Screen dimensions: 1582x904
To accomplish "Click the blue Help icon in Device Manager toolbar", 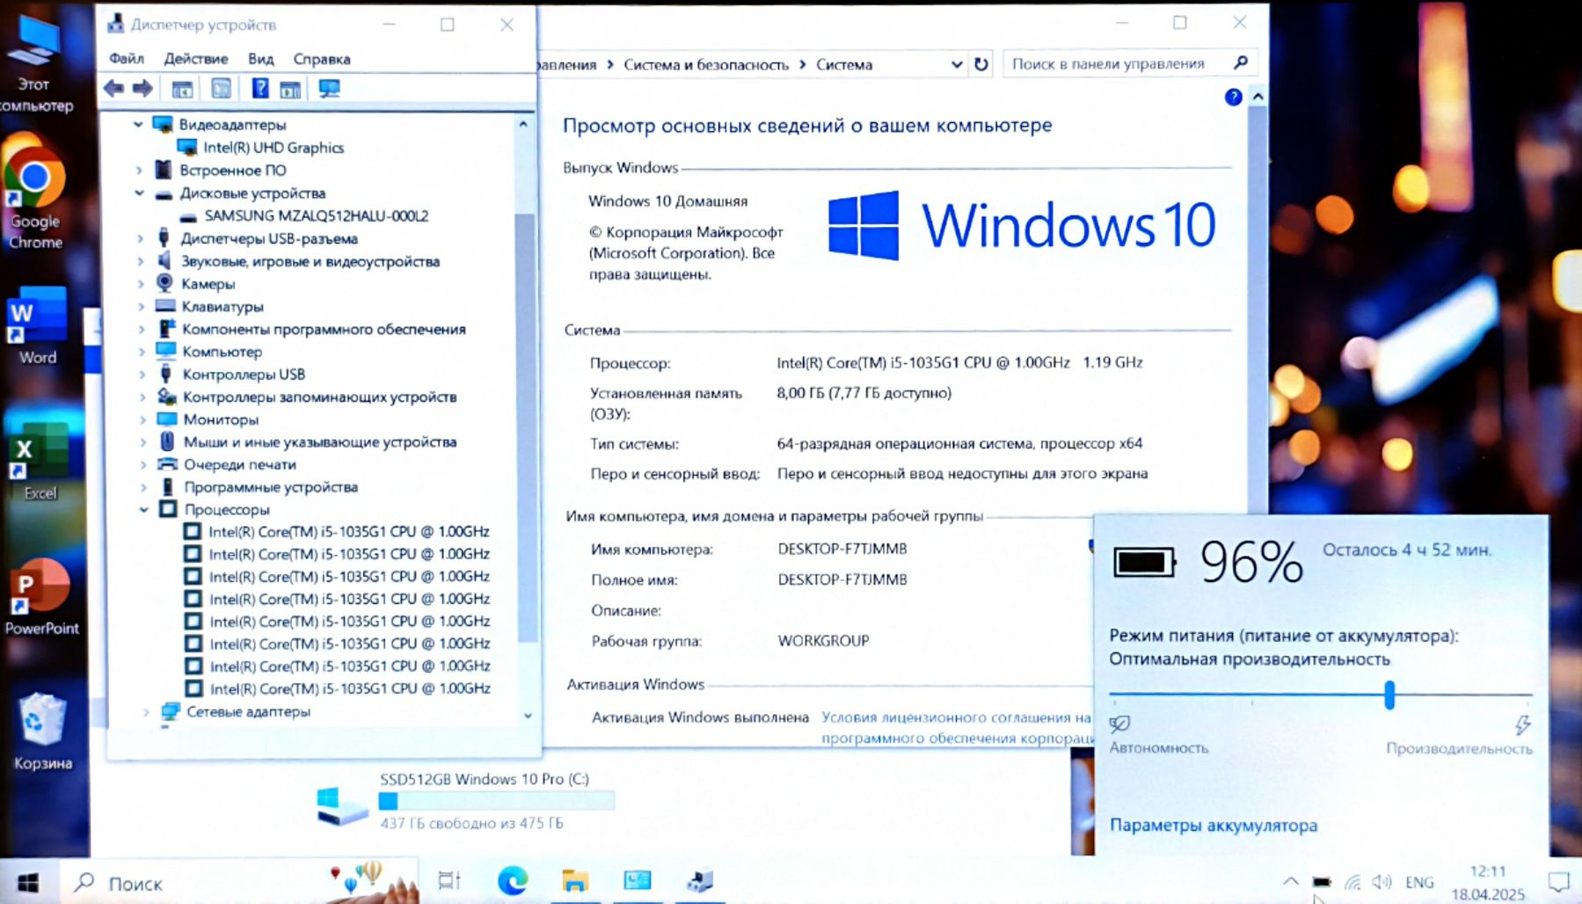I will point(260,88).
